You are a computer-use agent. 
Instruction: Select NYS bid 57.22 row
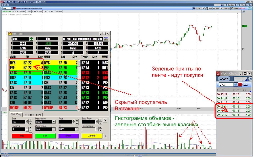click(x=26, y=63)
